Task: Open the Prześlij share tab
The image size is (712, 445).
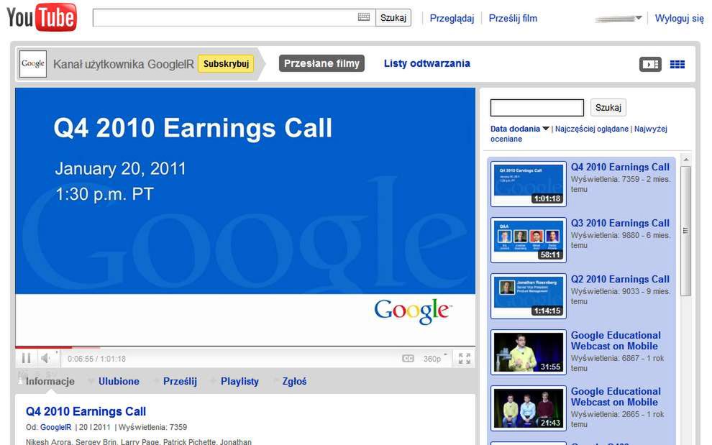Action: point(180,381)
